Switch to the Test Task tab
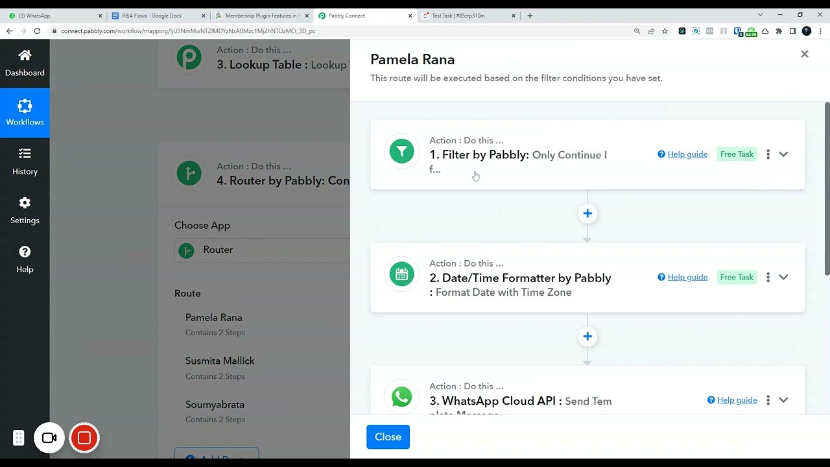The image size is (830, 467). coord(468,16)
